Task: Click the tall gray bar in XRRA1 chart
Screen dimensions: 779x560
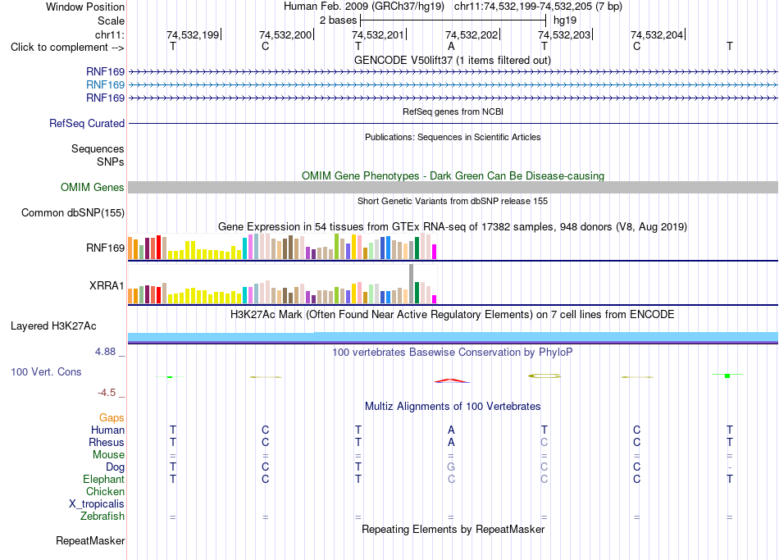Action: point(412,284)
